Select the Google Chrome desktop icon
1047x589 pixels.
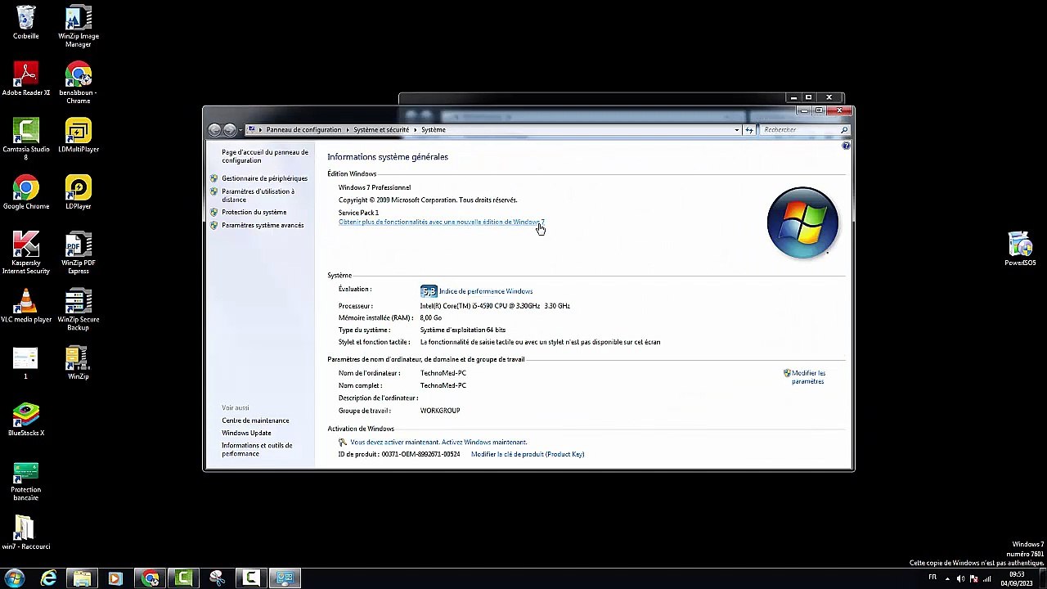click(26, 193)
